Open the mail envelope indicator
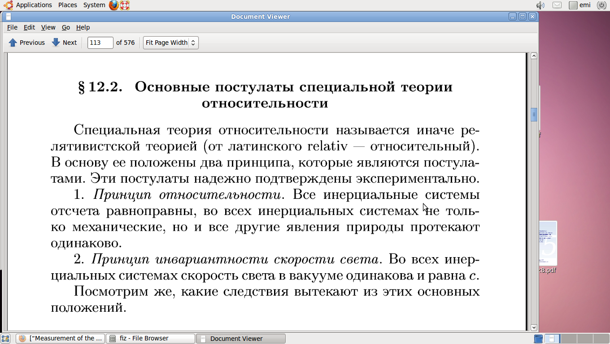This screenshot has width=610, height=344. 557,5
